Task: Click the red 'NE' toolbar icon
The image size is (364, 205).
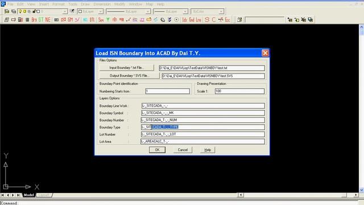Action: click(x=48, y=20)
